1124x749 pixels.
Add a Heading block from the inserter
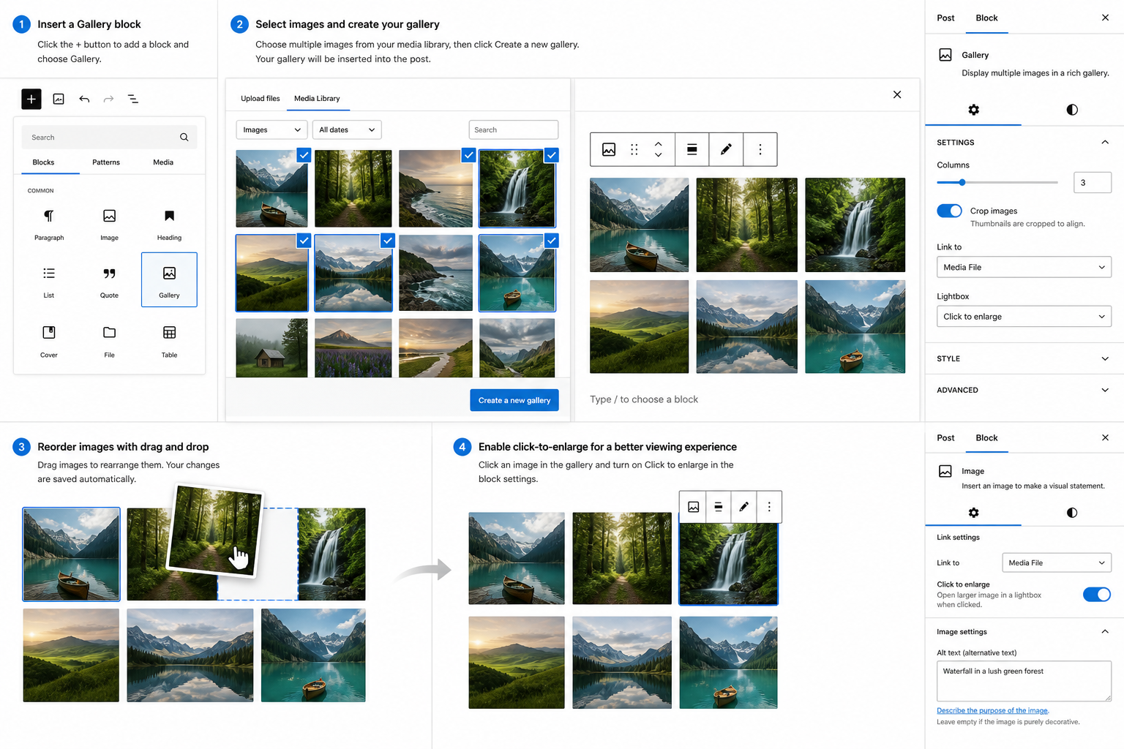click(169, 223)
